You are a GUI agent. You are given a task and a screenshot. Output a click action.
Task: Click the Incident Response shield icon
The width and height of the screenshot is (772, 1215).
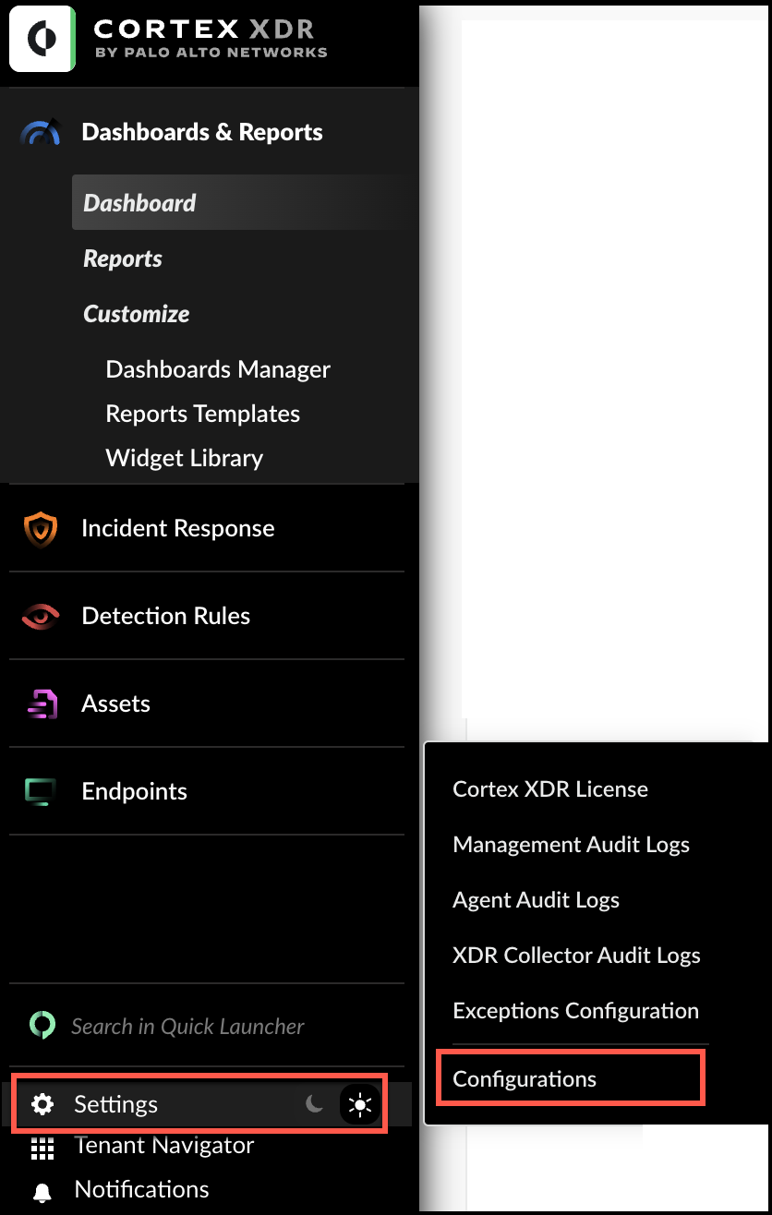click(41, 529)
